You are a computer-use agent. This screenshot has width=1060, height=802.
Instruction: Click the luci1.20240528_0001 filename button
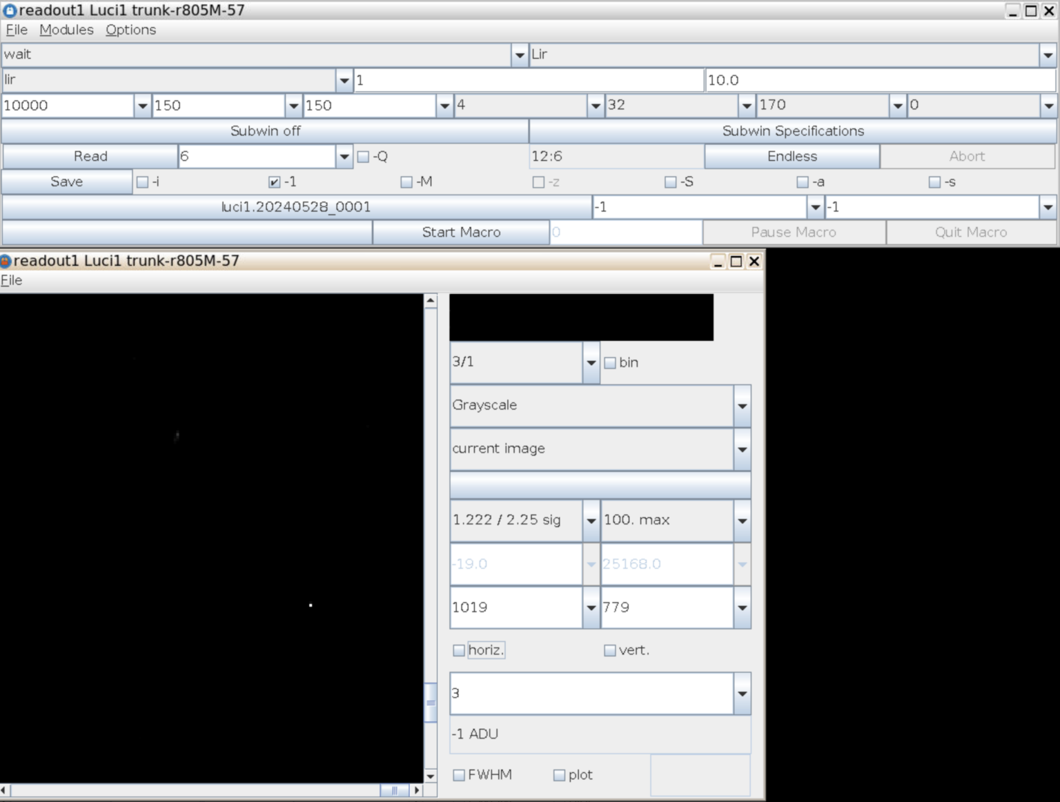tap(297, 207)
